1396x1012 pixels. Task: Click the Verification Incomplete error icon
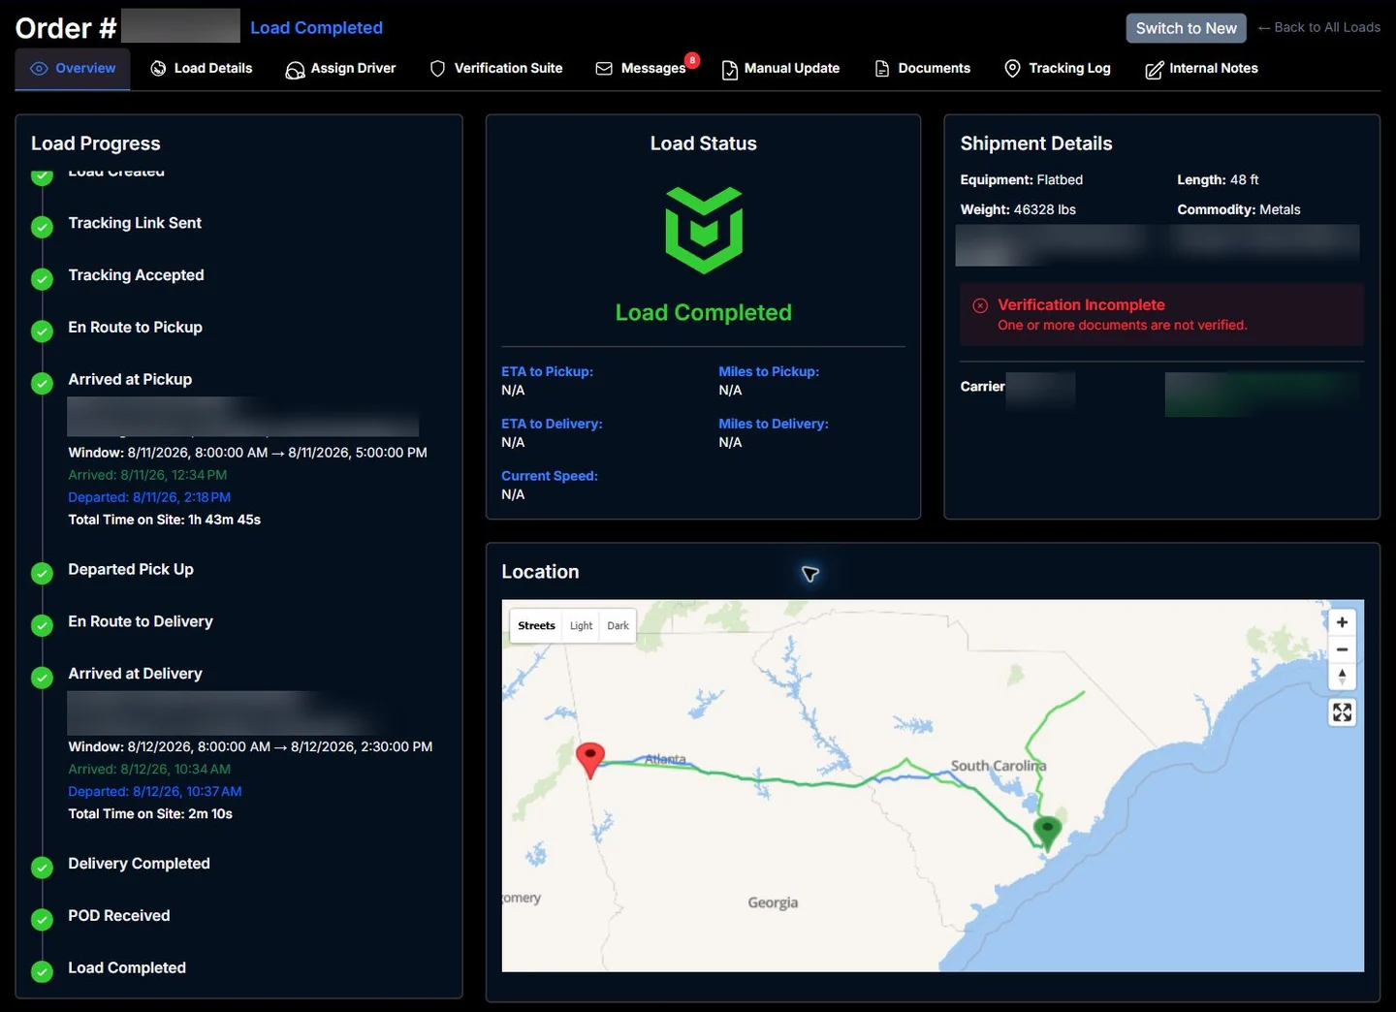[980, 305]
